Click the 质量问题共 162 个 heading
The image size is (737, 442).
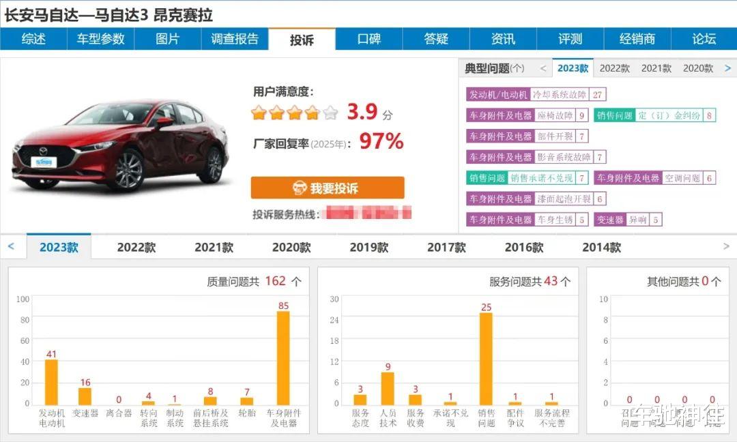point(254,281)
